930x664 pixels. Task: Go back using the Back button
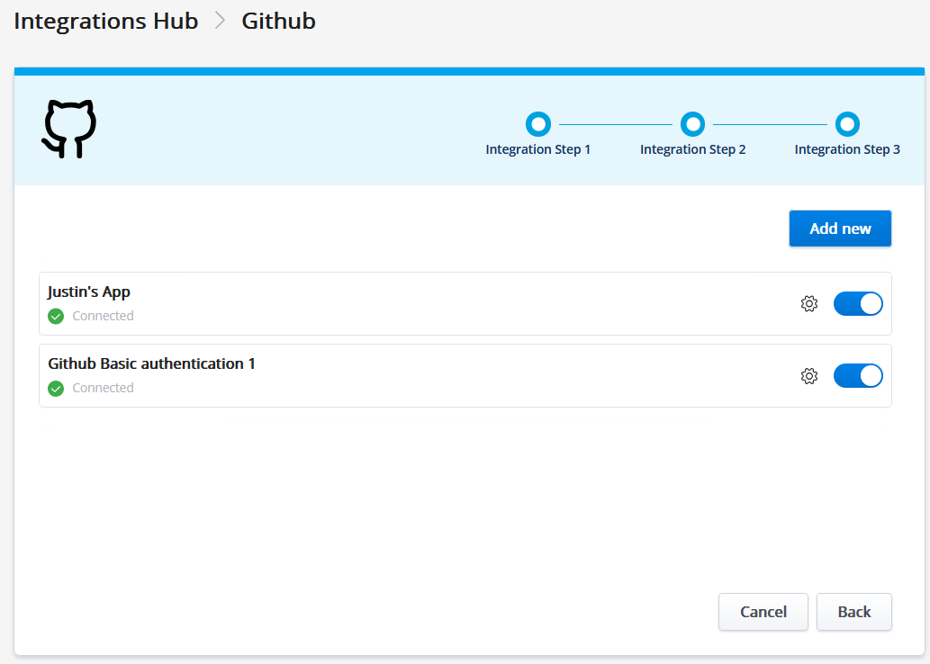853,612
